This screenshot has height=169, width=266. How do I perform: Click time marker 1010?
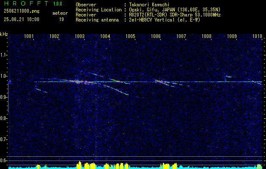pyautogui.click(x=257, y=36)
